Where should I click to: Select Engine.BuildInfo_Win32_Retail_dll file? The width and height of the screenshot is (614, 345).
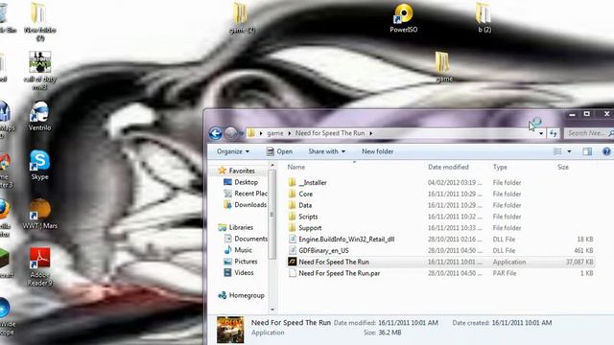pyautogui.click(x=346, y=240)
